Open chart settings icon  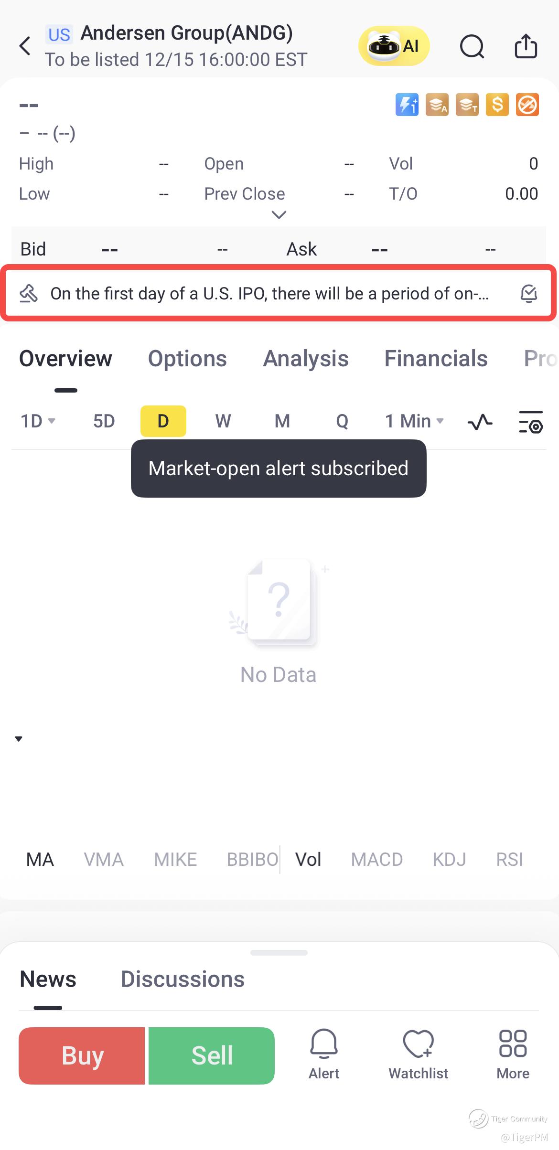(530, 422)
